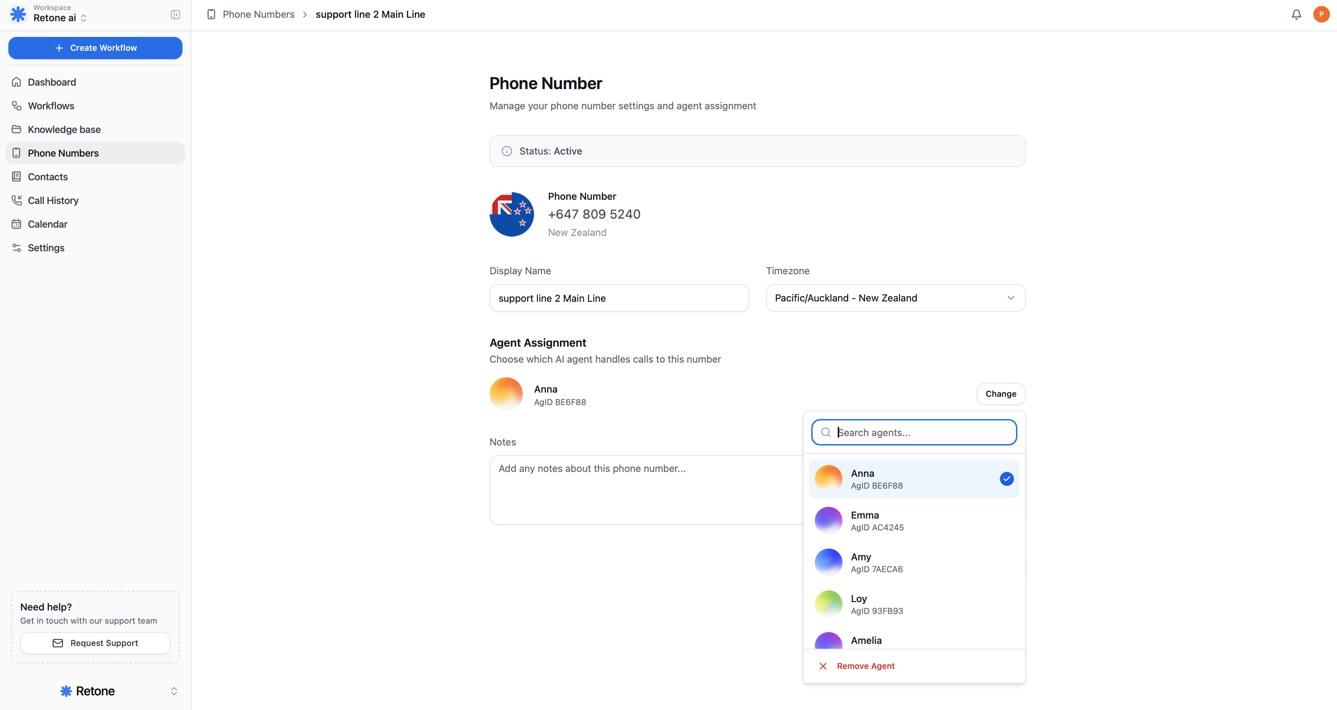Expand the bottom Retone account chevron
This screenshot has height=710, width=1337.
(x=174, y=691)
